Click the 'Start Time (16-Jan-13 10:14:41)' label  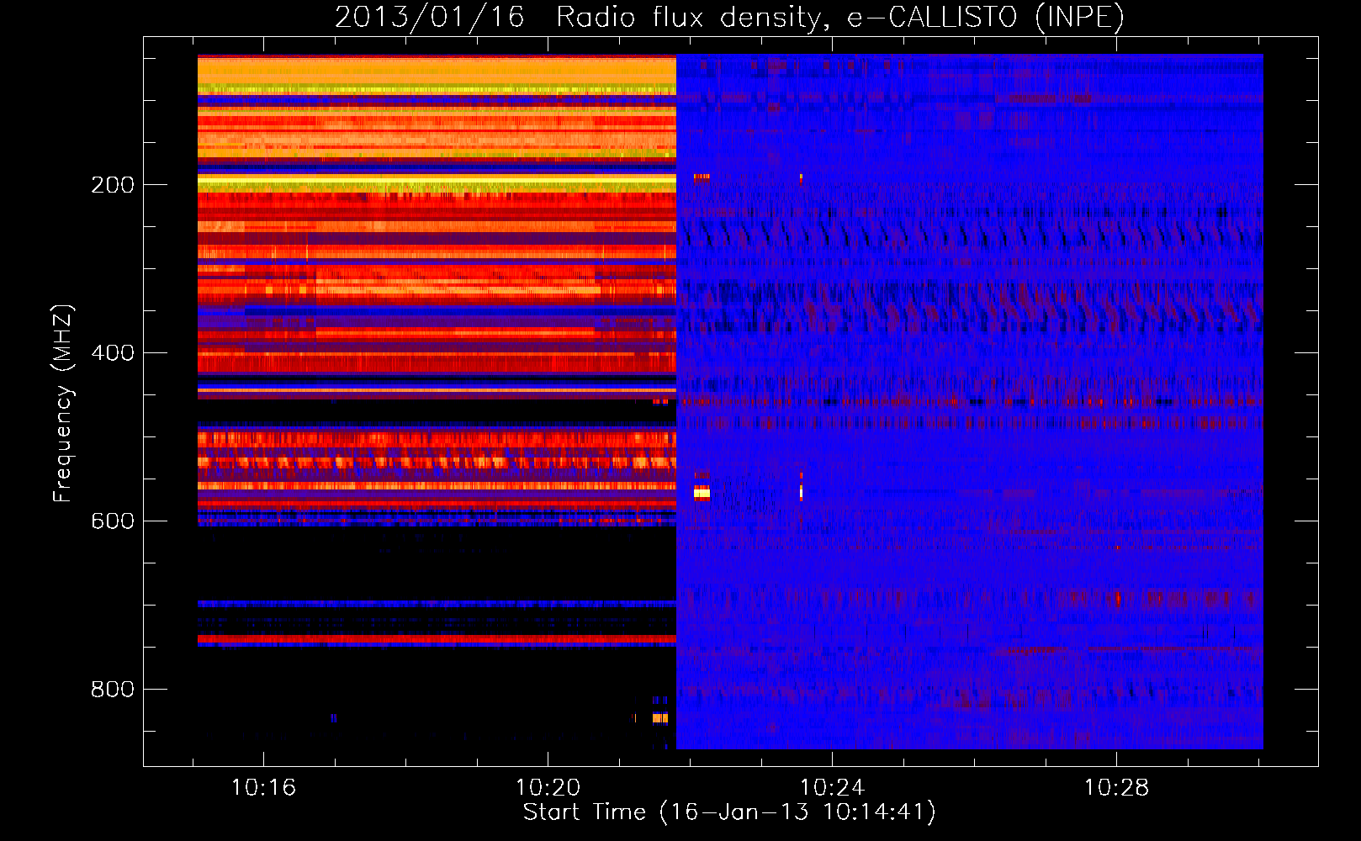tap(729, 812)
